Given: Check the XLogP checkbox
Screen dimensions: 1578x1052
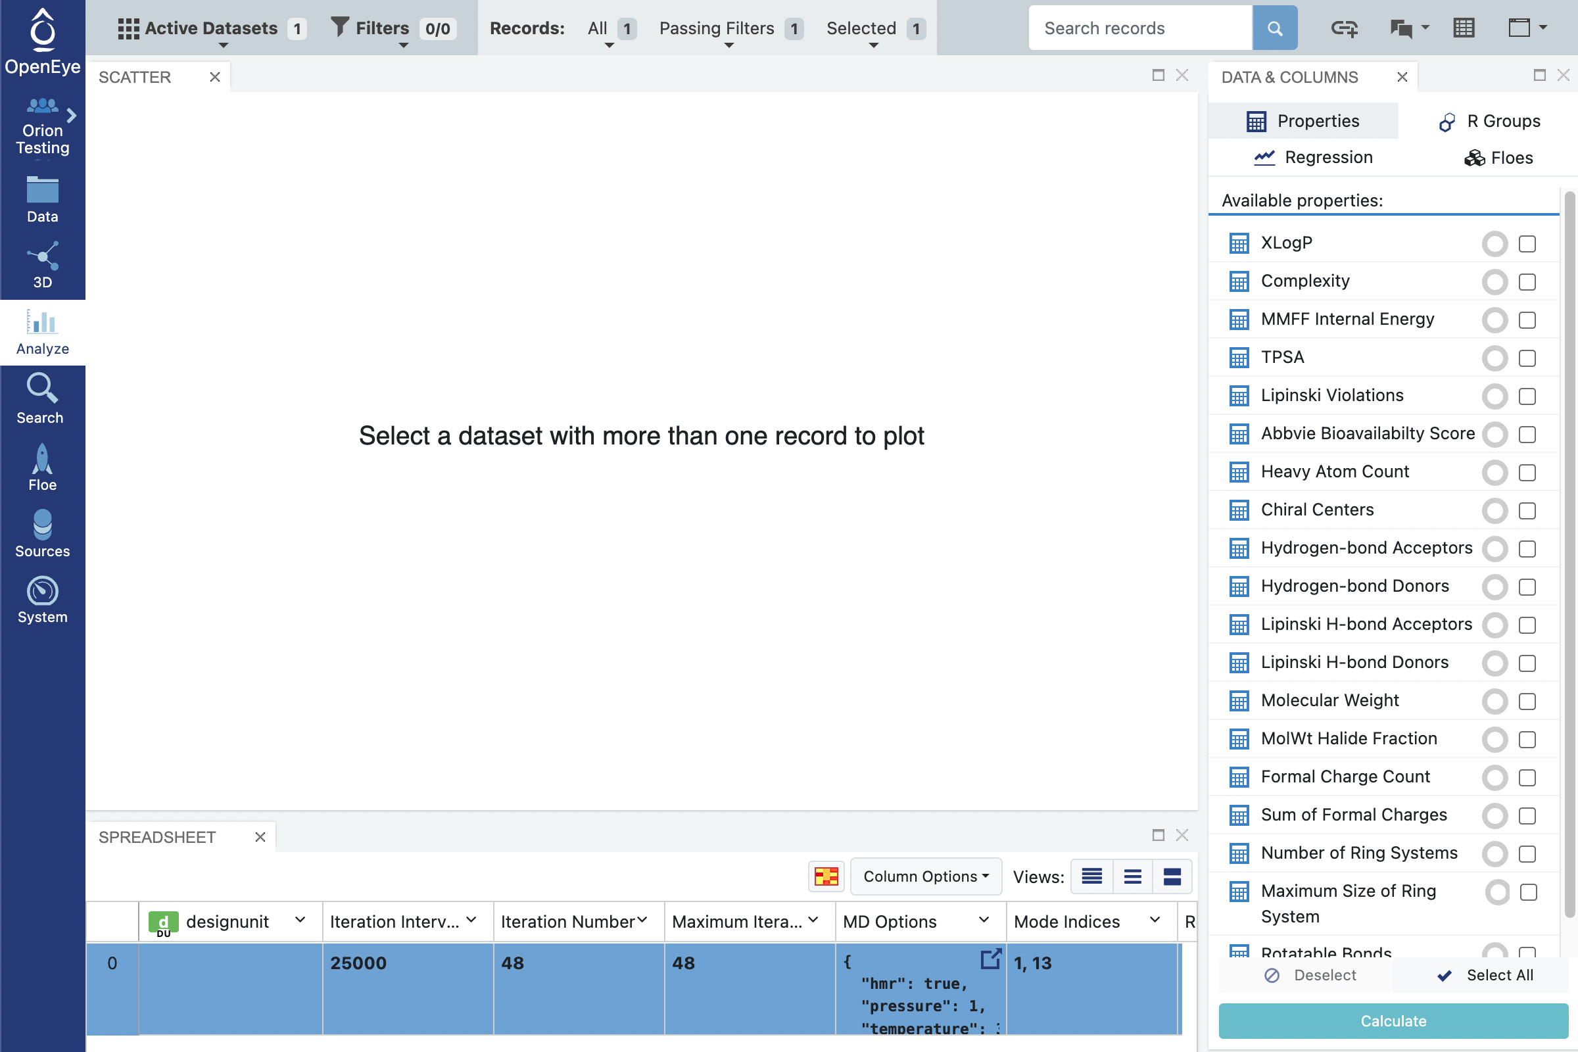Looking at the screenshot, I should (x=1527, y=243).
